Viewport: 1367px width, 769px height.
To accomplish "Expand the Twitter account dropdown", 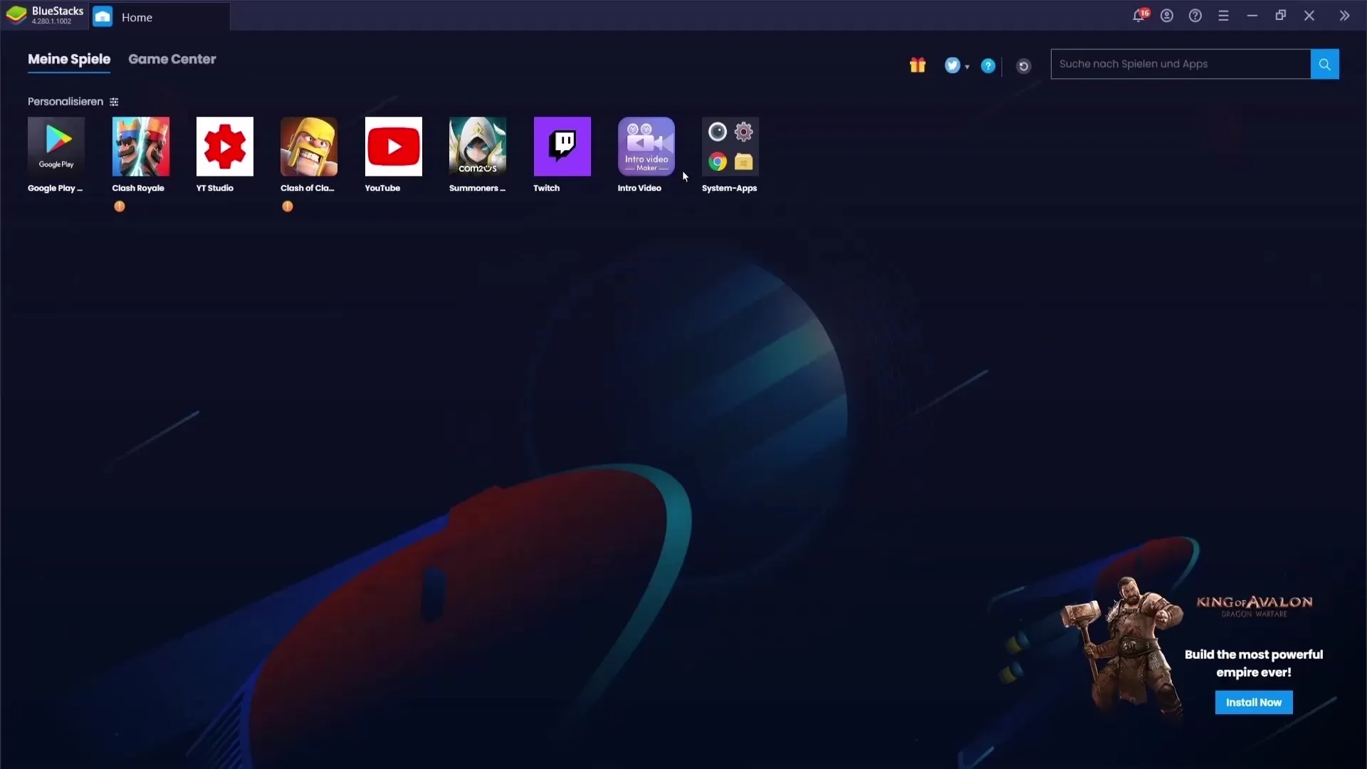I will pos(967,66).
